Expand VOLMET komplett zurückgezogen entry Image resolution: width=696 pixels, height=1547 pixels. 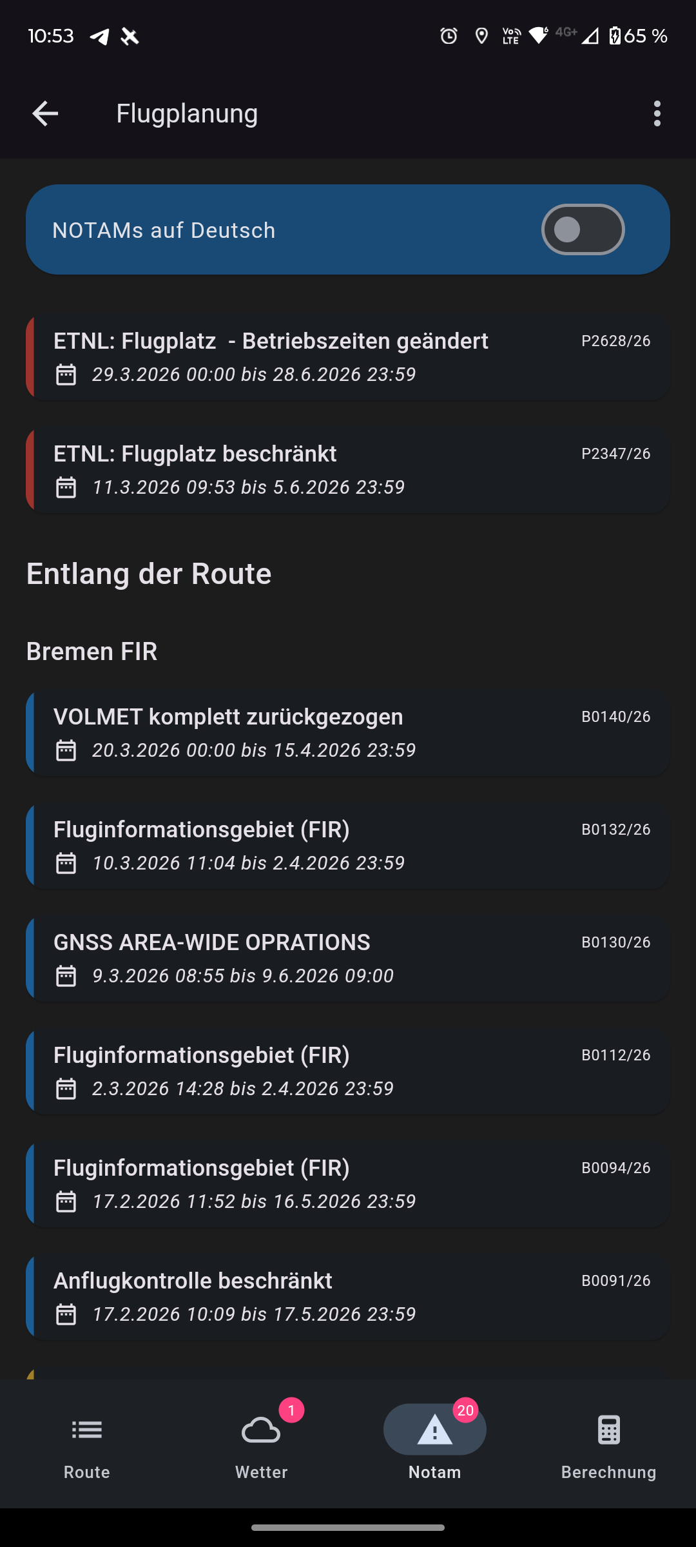coord(348,733)
